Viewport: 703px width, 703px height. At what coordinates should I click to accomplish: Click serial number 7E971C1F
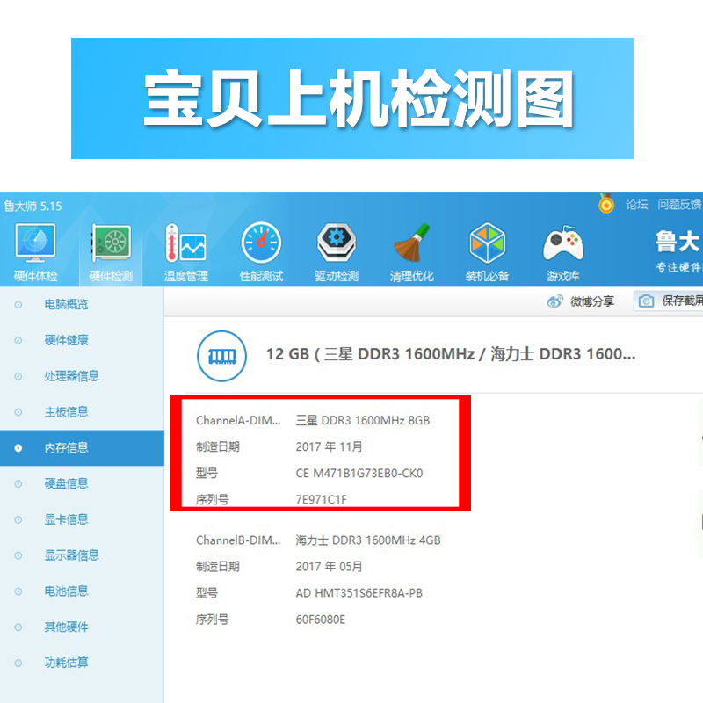(322, 499)
